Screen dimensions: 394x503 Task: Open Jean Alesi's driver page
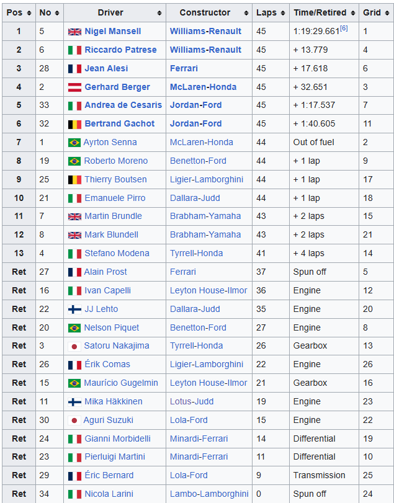(106, 68)
